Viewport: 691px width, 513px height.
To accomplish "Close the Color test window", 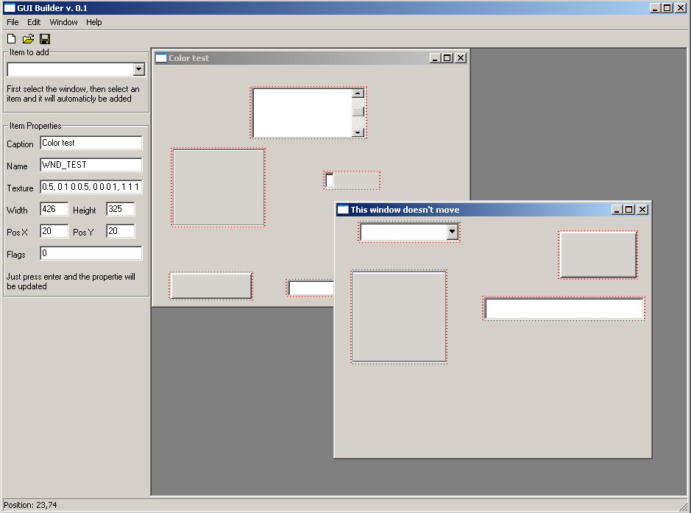I will pyautogui.click(x=461, y=57).
